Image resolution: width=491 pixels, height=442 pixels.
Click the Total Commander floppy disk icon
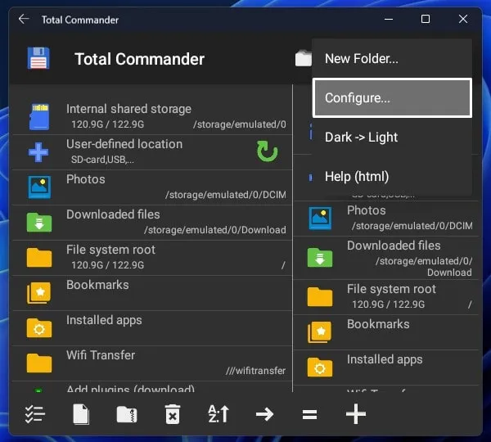[x=38, y=58]
